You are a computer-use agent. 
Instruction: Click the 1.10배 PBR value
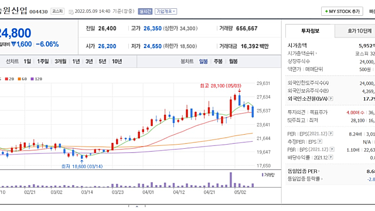pyautogui.click(x=353, y=150)
